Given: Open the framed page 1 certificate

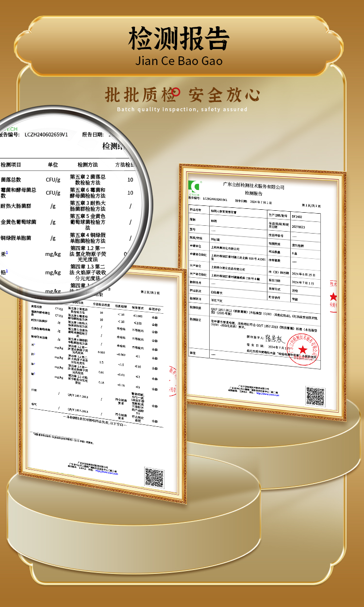Looking at the screenshot, I should pos(263,292).
